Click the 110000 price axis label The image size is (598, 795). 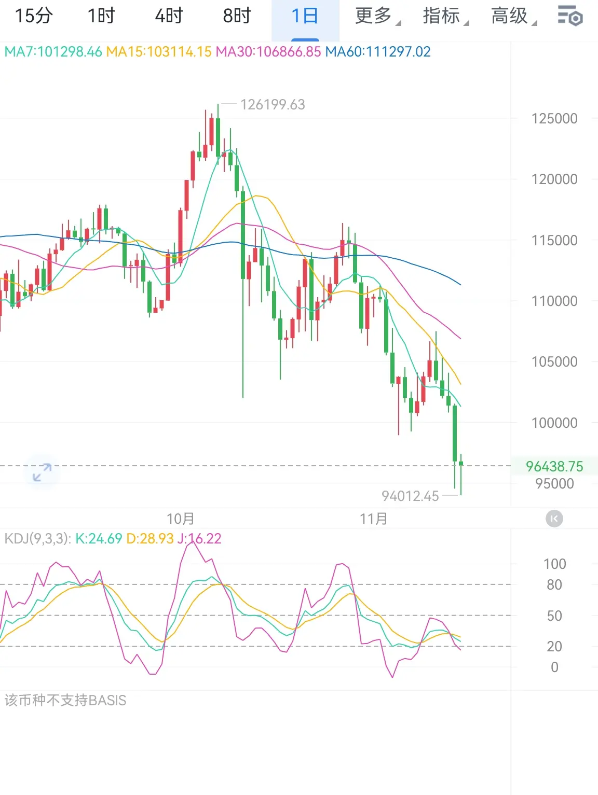[554, 301]
